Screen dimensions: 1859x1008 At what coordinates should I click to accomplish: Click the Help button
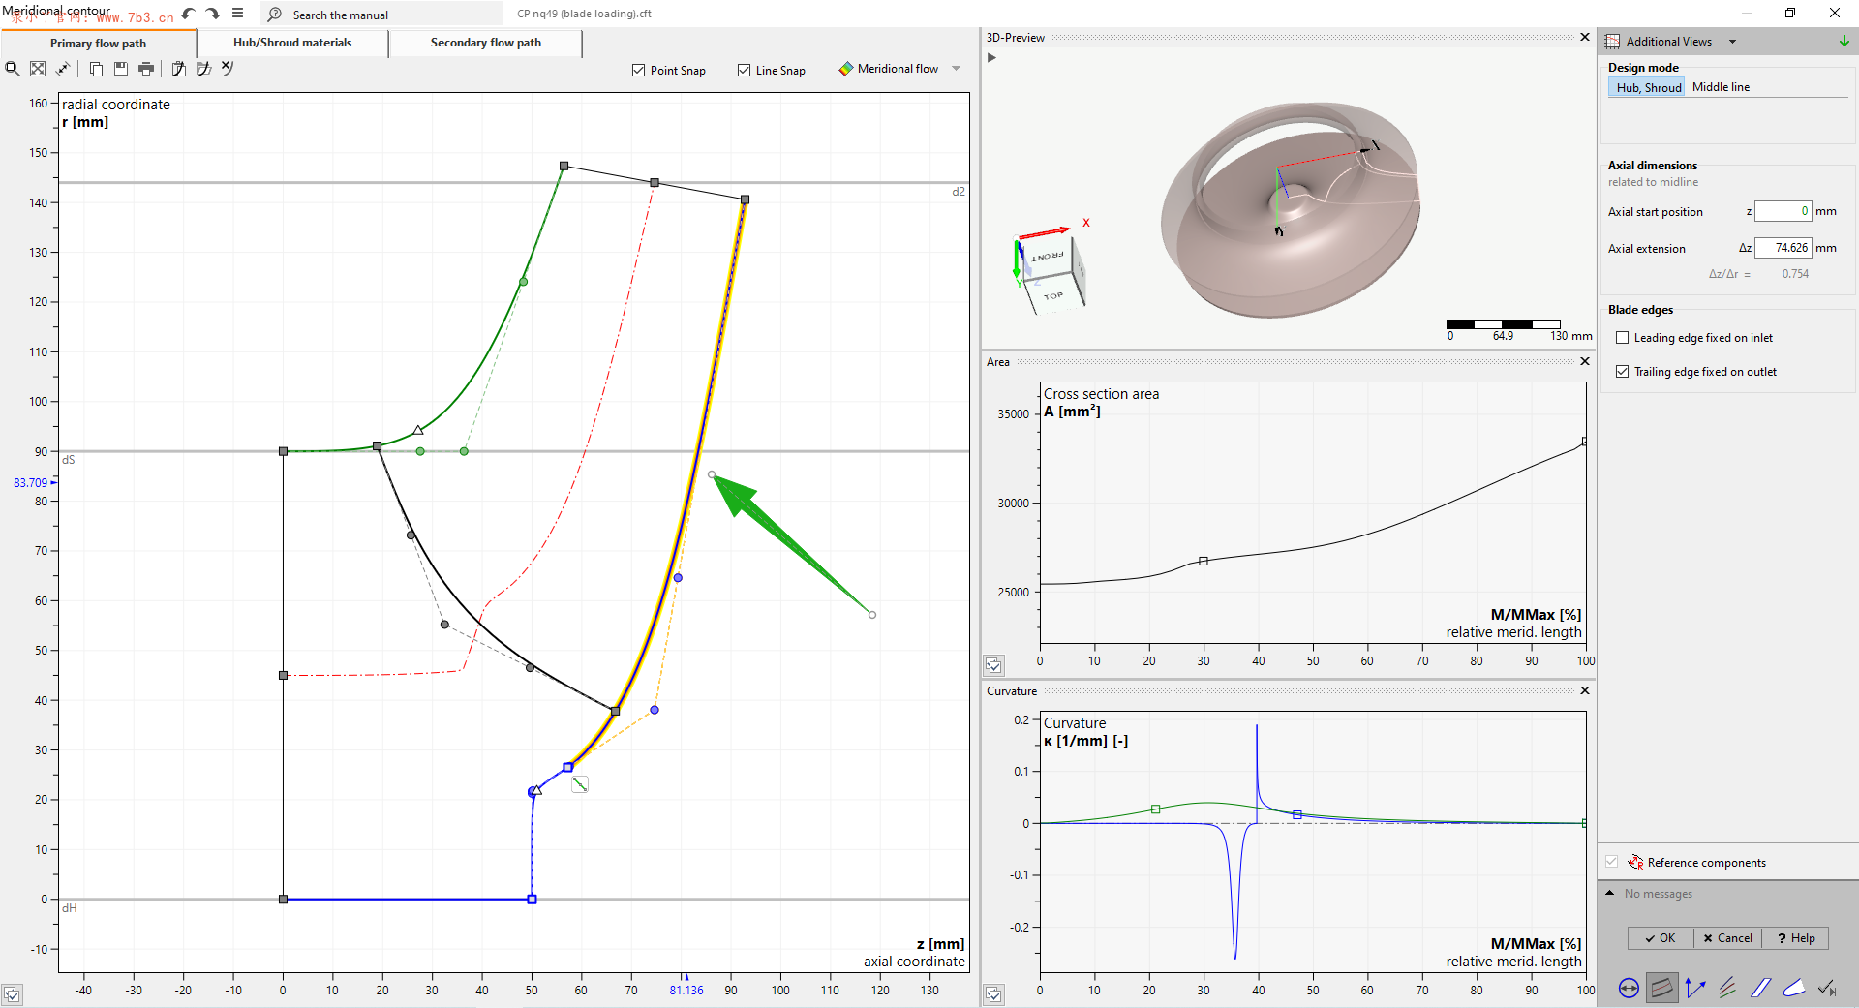1796,938
